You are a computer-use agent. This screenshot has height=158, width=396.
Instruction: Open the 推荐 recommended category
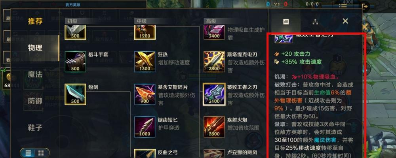[35, 21]
